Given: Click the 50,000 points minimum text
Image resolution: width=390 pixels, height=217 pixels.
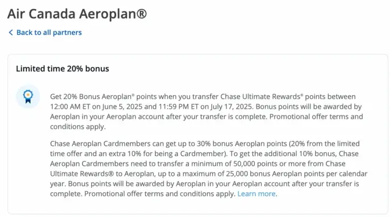Looking at the screenshot, I should (x=255, y=164).
